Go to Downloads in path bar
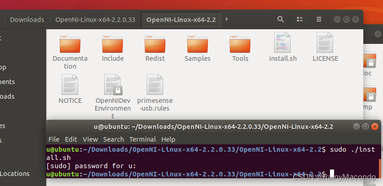This screenshot has height=186, width=383. [27, 20]
